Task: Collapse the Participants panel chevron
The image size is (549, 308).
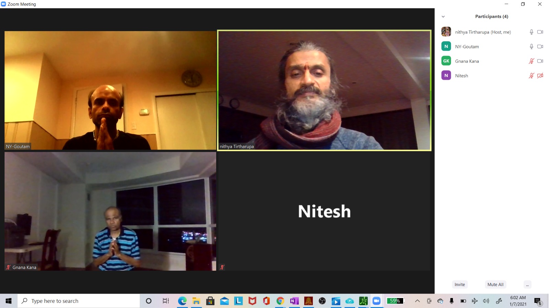Action: (x=443, y=16)
